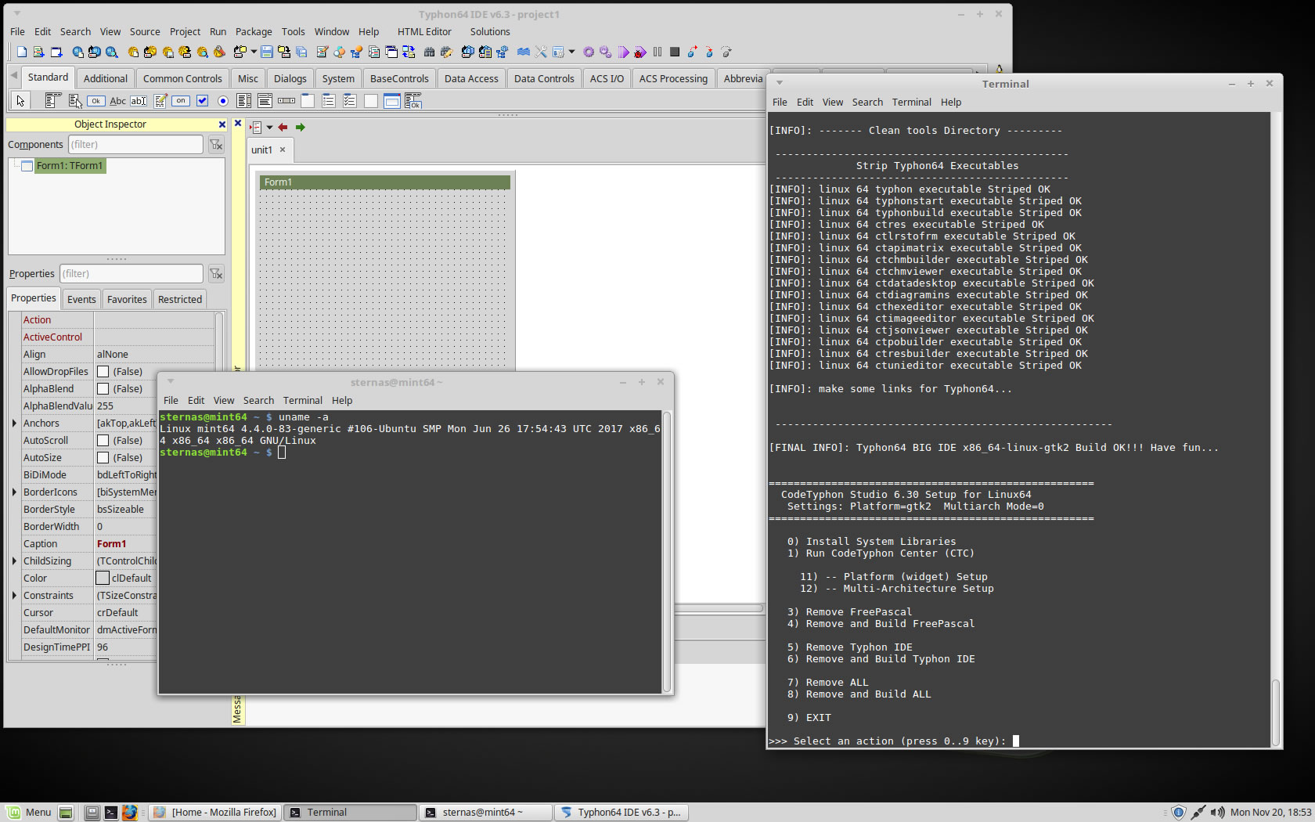Image resolution: width=1315 pixels, height=822 pixels.
Task: Click the Stop program square icon
Action: 675,52
